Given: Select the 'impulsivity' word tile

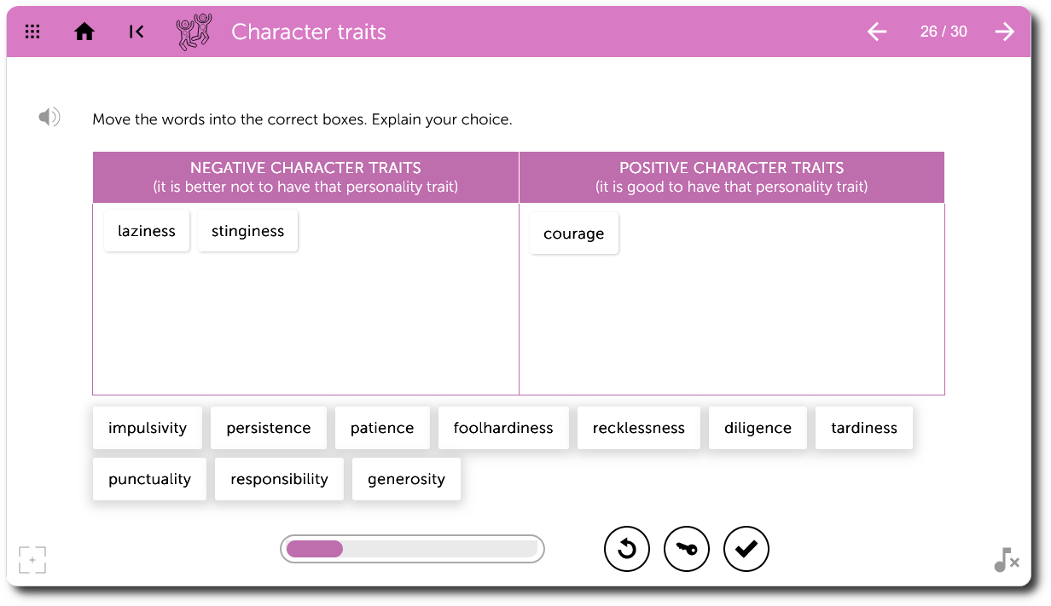Looking at the screenshot, I should click(148, 428).
